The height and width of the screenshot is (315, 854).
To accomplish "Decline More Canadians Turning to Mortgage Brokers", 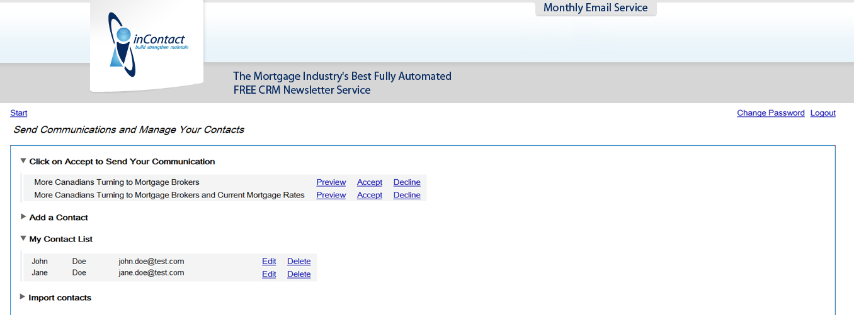I will 407,182.
